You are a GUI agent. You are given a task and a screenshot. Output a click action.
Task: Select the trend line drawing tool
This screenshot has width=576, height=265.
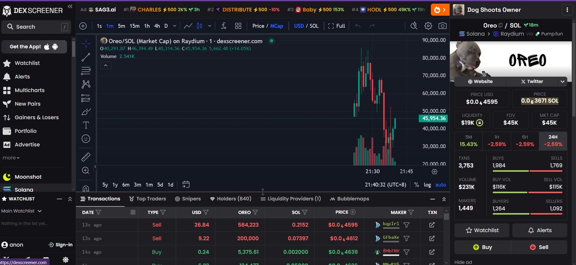tap(86, 57)
